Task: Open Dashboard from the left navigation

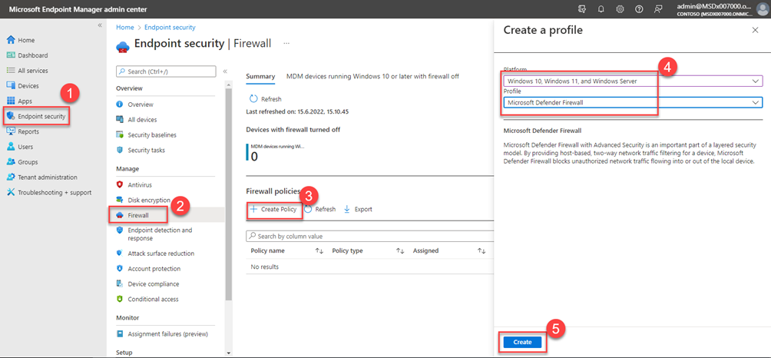Action: tap(33, 55)
